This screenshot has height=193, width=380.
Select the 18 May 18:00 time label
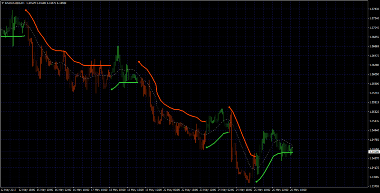135,189
